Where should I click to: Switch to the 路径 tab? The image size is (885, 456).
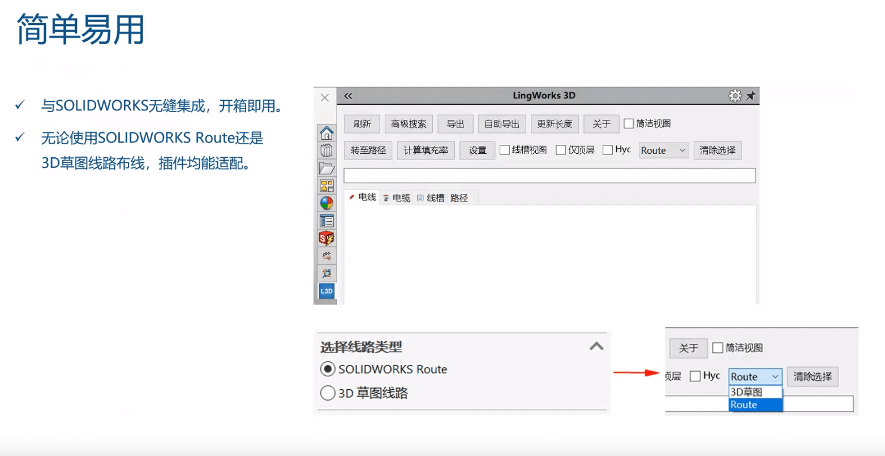tap(459, 197)
